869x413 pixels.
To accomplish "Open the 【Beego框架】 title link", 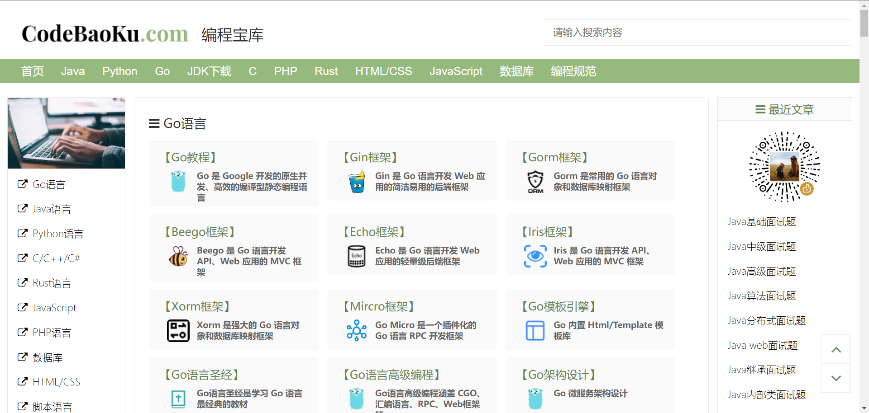I will click(x=200, y=231).
